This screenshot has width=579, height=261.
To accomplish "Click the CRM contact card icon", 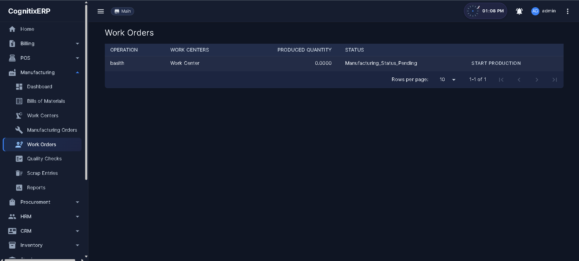I will click(x=12, y=231).
